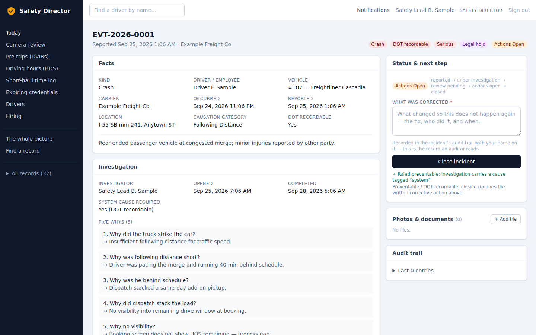The height and width of the screenshot is (335, 536).
Task: Click the completed date Sep 28, 2026 5:06 AM
Action: (317, 191)
